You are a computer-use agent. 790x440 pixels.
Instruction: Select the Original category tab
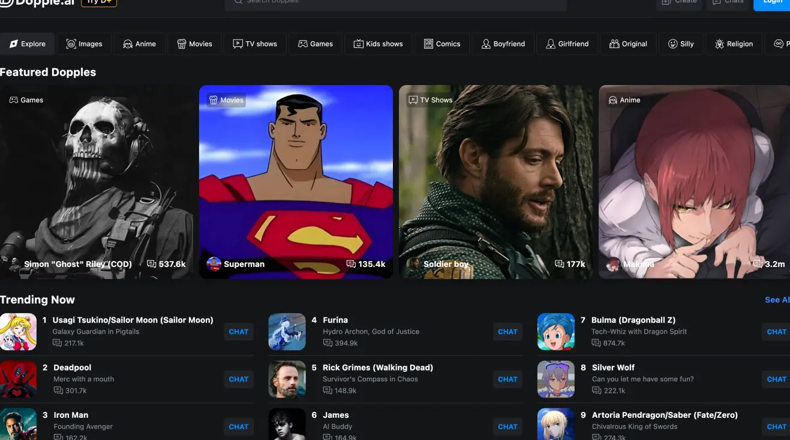pyautogui.click(x=628, y=44)
